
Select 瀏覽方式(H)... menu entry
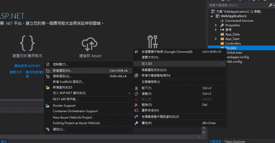click(x=180, y=57)
